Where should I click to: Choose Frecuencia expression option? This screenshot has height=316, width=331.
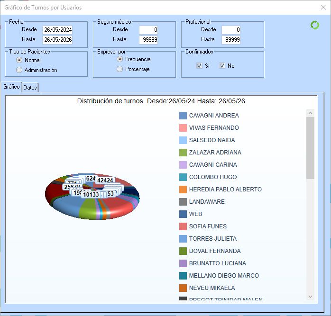(120, 59)
